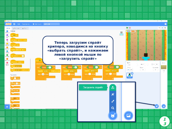Image resolution: width=172 pixels, height=129 pixels.
Task: Click the magnifier search icon in sprite menu
Action: [113, 108]
